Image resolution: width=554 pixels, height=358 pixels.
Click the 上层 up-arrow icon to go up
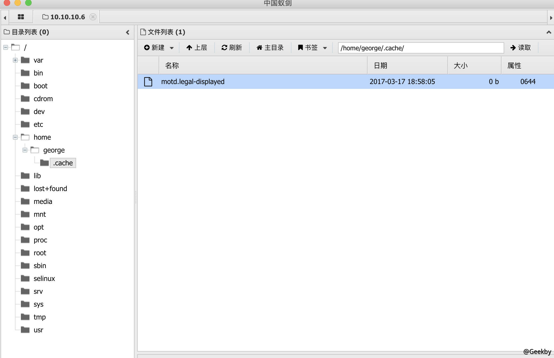pyautogui.click(x=190, y=47)
